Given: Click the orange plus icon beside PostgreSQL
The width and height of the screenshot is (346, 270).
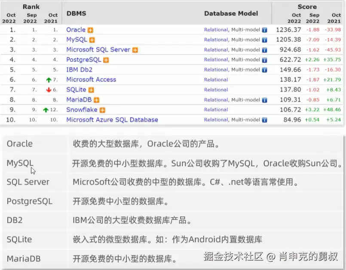Looking at the screenshot, I should pyautogui.click(x=106, y=60).
